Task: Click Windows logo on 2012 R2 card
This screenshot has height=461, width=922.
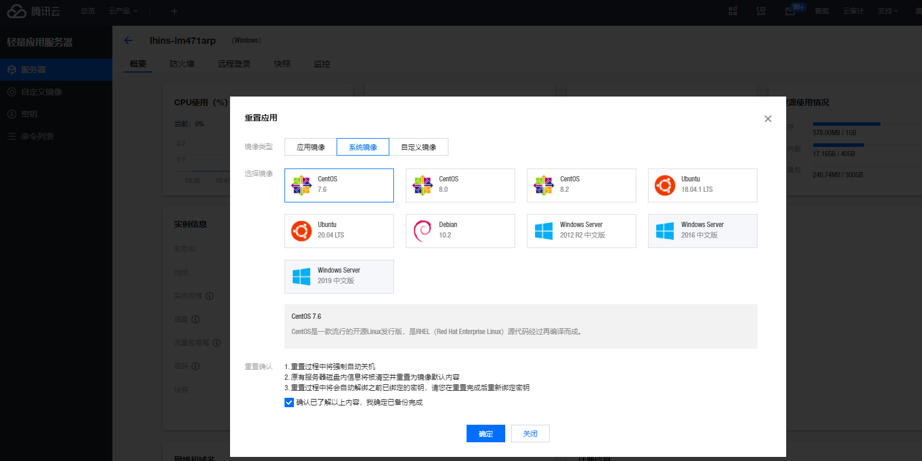Action: [544, 231]
